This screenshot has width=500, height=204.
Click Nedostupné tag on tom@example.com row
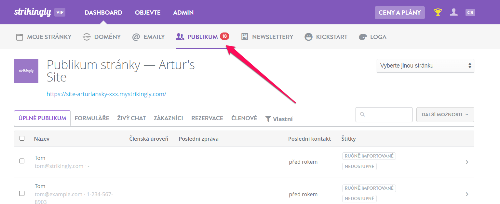click(359, 198)
